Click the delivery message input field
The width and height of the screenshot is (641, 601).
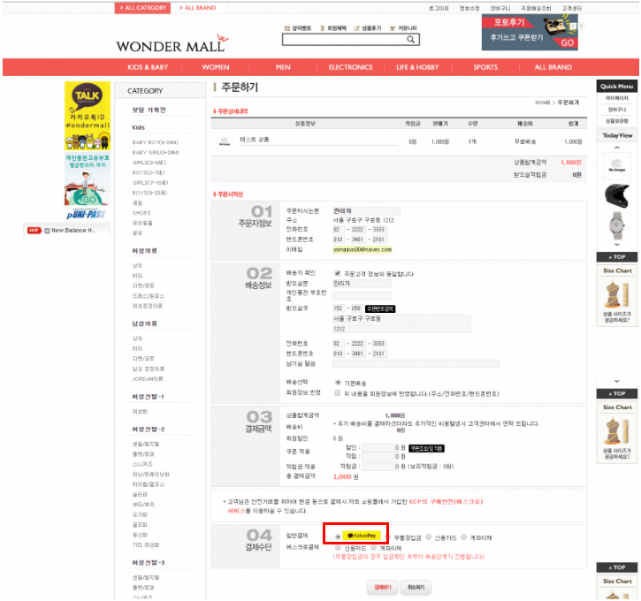(x=416, y=363)
